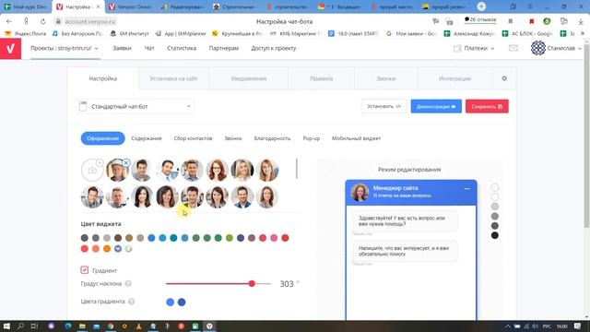Open a new browser tab with plus
This screenshot has height=332, width=590.
click(x=481, y=6)
